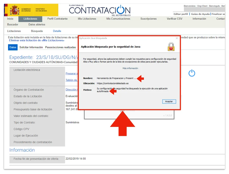The width and height of the screenshot is (229, 174).
Task: Click Licitaciones breadcrumb
Action: click(14, 31)
